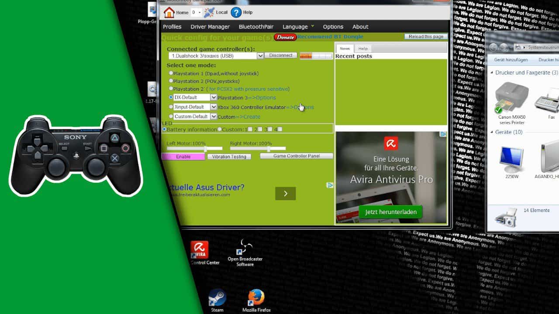Launch Mozilla Firefox desktop shortcut
The width and height of the screenshot is (559, 314).
[256, 300]
